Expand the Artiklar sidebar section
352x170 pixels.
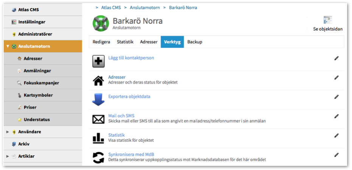tap(8, 156)
